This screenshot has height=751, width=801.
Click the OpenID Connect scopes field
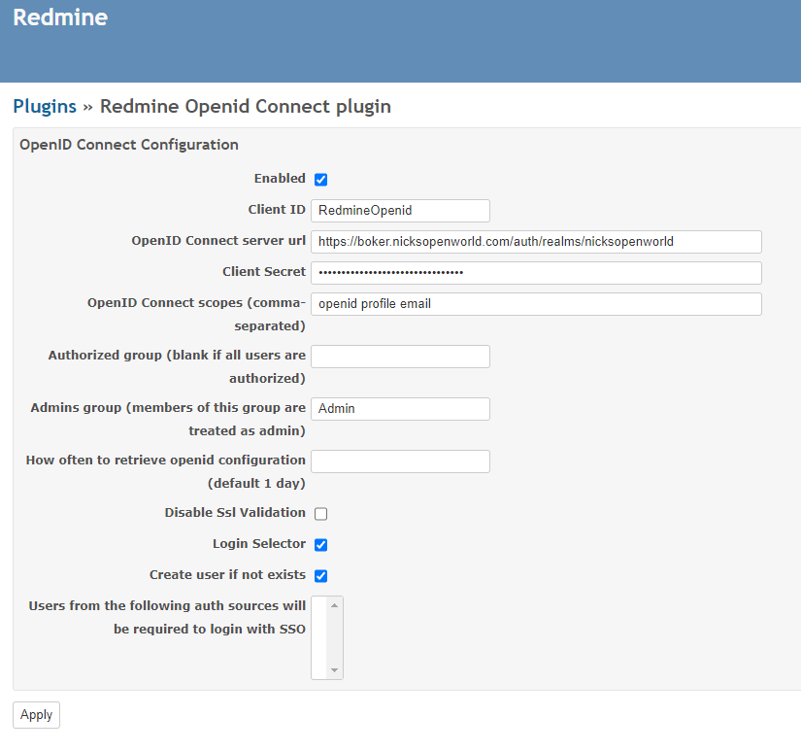tap(536, 304)
